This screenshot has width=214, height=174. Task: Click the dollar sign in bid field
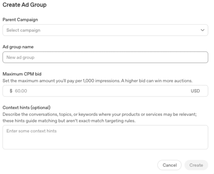pos(11,91)
